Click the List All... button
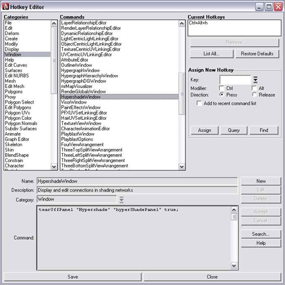Viewport: 285px width, 285px height. [x=212, y=54]
